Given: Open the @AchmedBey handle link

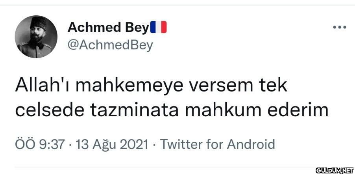Looking at the screenshot, I should [110, 45].
